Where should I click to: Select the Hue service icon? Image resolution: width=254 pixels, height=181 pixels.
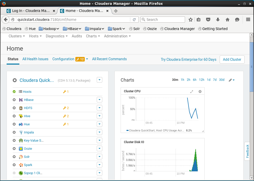click(21, 124)
